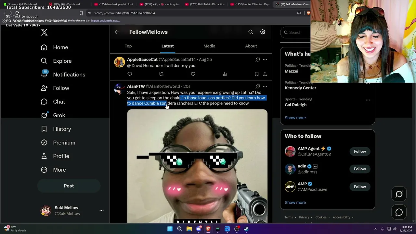The height and width of the screenshot is (234, 416).
Task: Open AppleSauceCat's profile name link
Action: 142,59
